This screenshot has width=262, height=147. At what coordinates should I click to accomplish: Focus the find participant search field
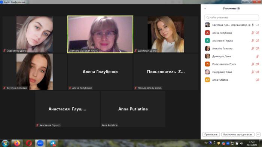pos(231,17)
